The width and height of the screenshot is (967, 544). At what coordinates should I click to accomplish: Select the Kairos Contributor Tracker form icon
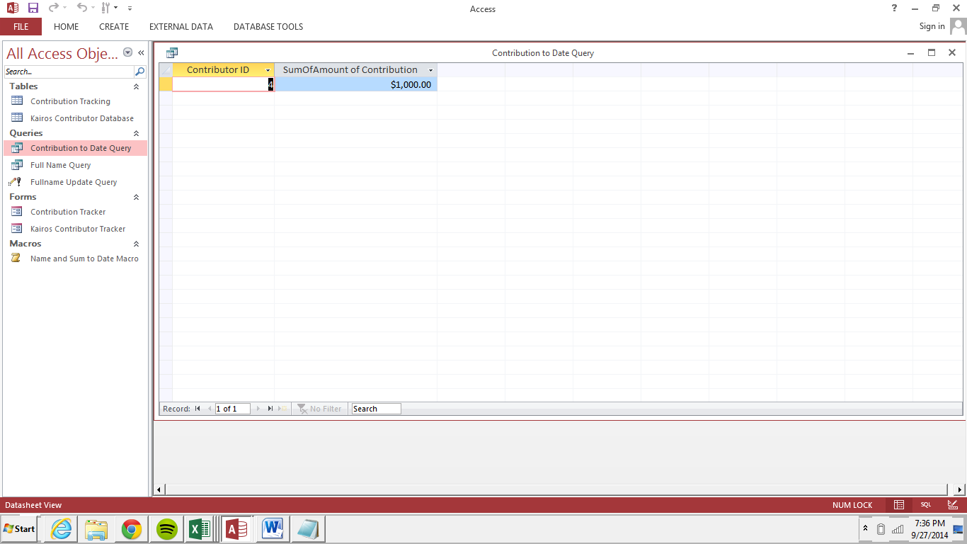click(x=17, y=228)
